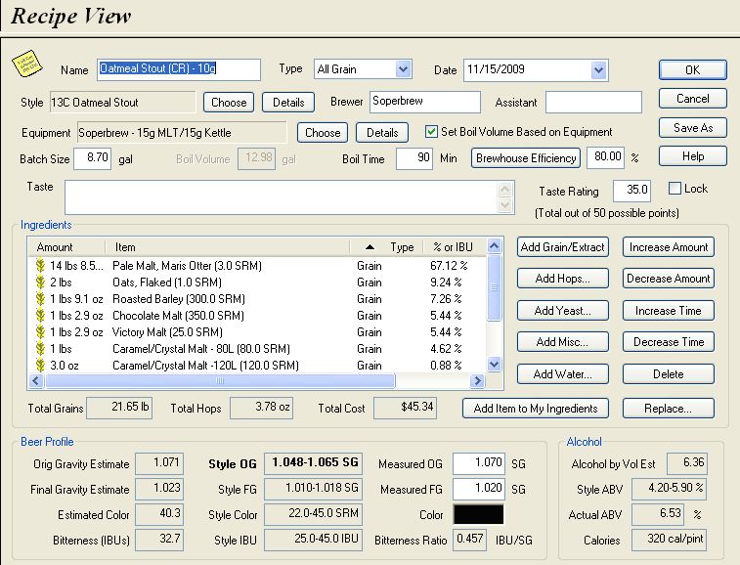Image resolution: width=740 pixels, height=565 pixels.
Task: Sort ingredients by the Amount column header
Action: pyautogui.click(x=67, y=247)
